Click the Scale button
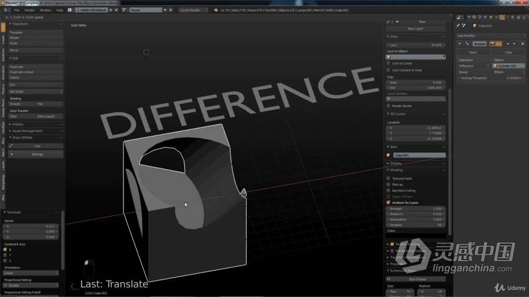The height and width of the screenshot is (297, 529). [x=35, y=43]
